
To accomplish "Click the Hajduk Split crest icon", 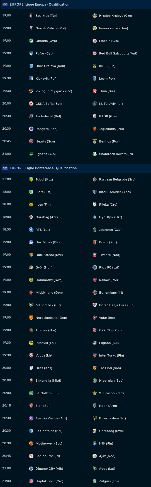I will pyautogui.click(x=31, y=481).
